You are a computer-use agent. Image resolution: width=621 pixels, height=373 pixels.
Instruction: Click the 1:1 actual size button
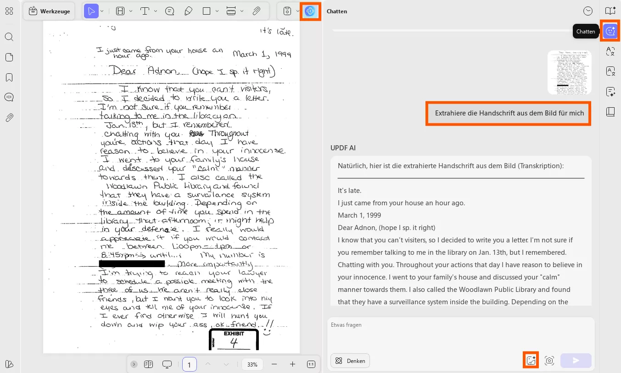(x=311, y=364)
